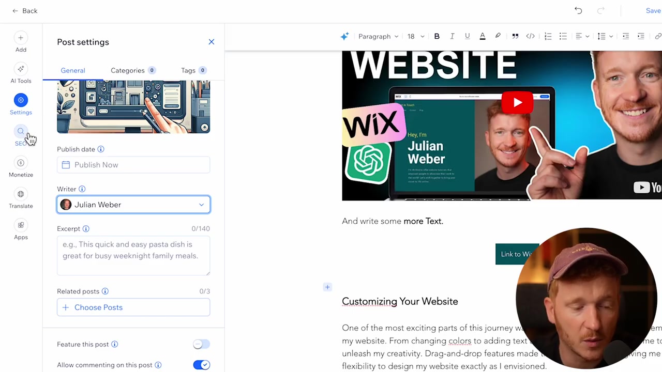The width and height of the screenshot is (662, 372).
Task: Switch to the Tags tab
Action: click(x=194, y=70)
